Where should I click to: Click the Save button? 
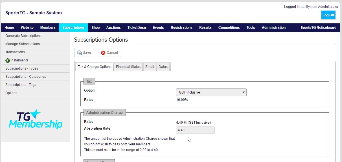pyautogui.click(x=84, y=52)
